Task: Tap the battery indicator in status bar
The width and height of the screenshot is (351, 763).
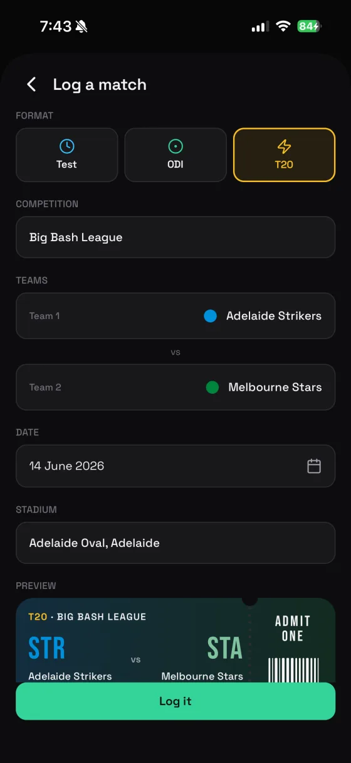Action: tap(309, 26)
